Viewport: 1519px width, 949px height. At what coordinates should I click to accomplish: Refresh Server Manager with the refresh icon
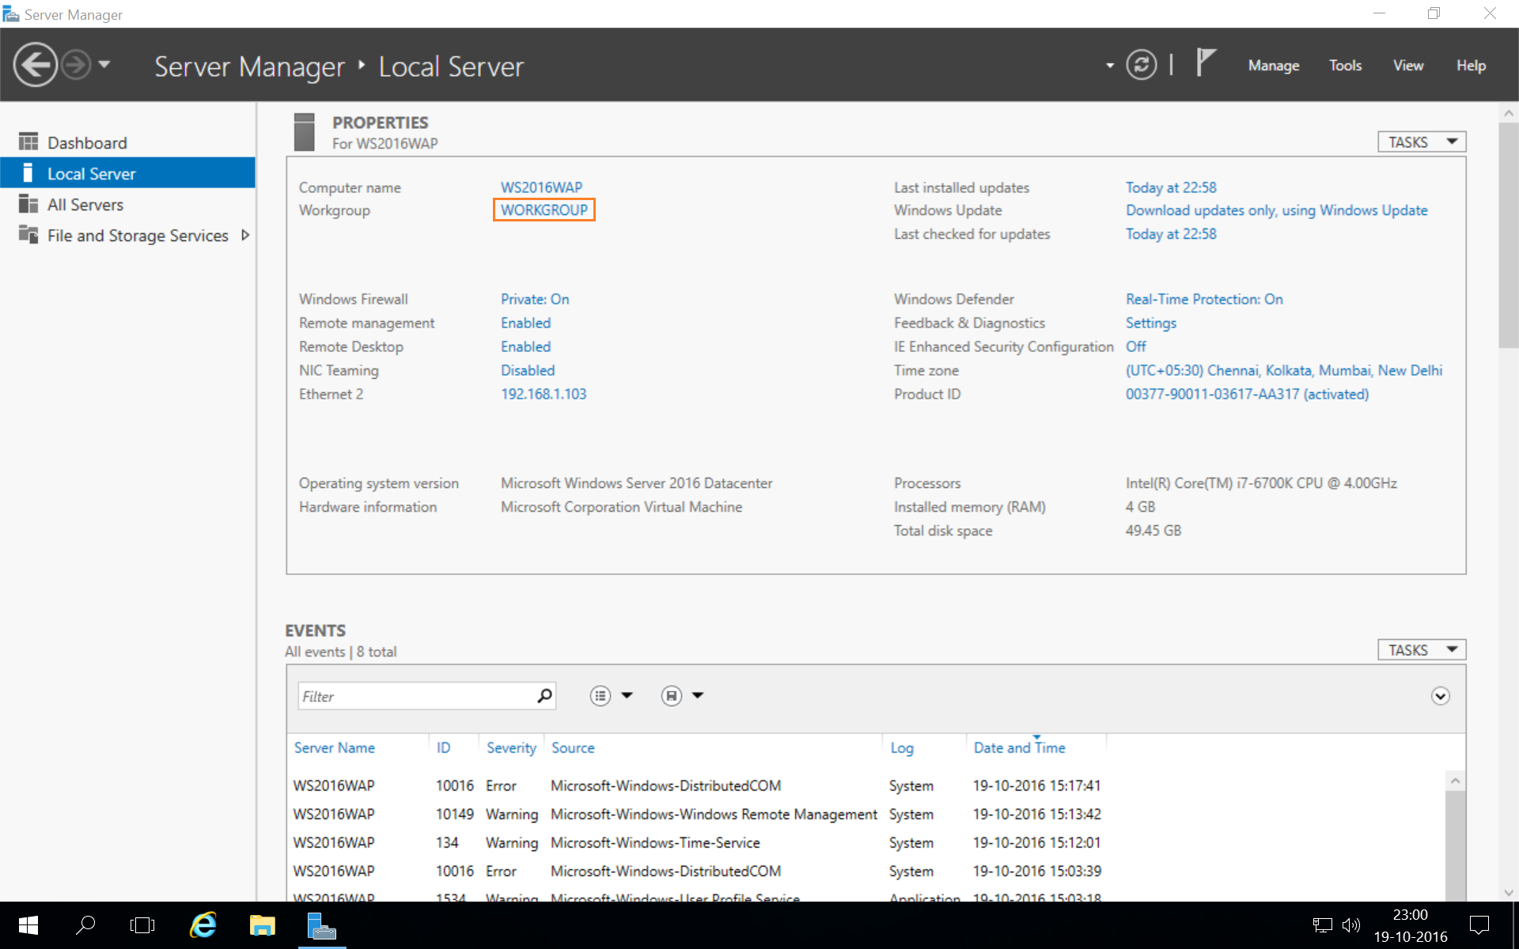coord(1141,65)
